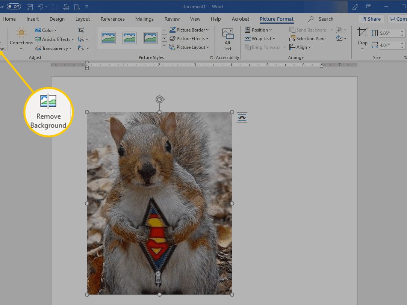Open the Size dialog launcher
This screenshot has width=407, height=305.
[405, 57]
